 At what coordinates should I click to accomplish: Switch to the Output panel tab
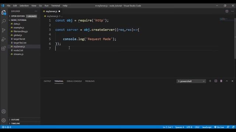pos(47,81)
